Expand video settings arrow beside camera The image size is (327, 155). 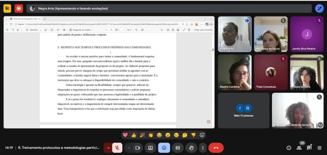[129, 148]
